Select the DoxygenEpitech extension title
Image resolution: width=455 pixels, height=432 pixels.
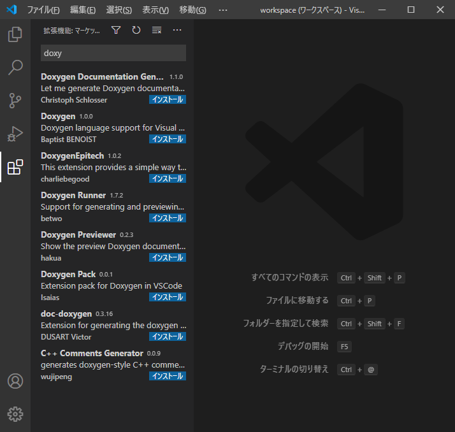72,155
